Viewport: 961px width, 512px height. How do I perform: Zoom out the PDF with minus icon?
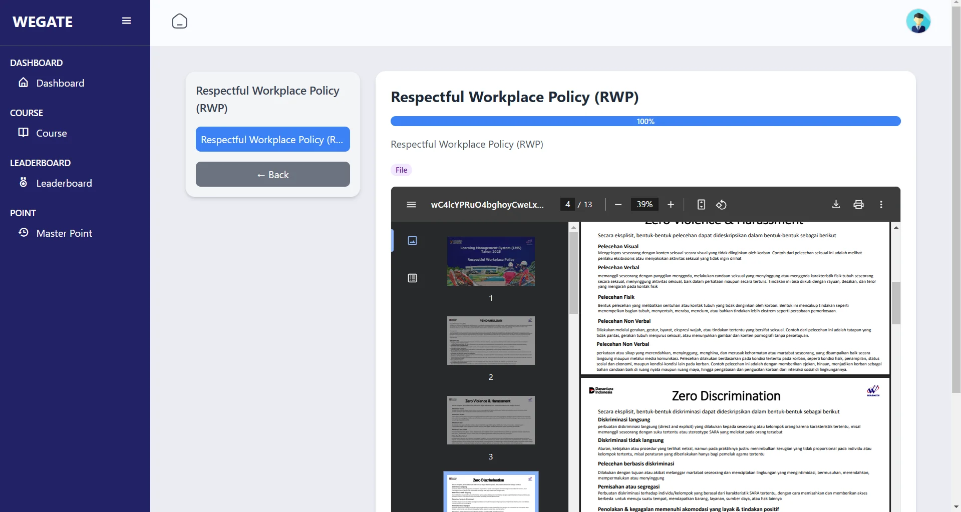(618, 205)
